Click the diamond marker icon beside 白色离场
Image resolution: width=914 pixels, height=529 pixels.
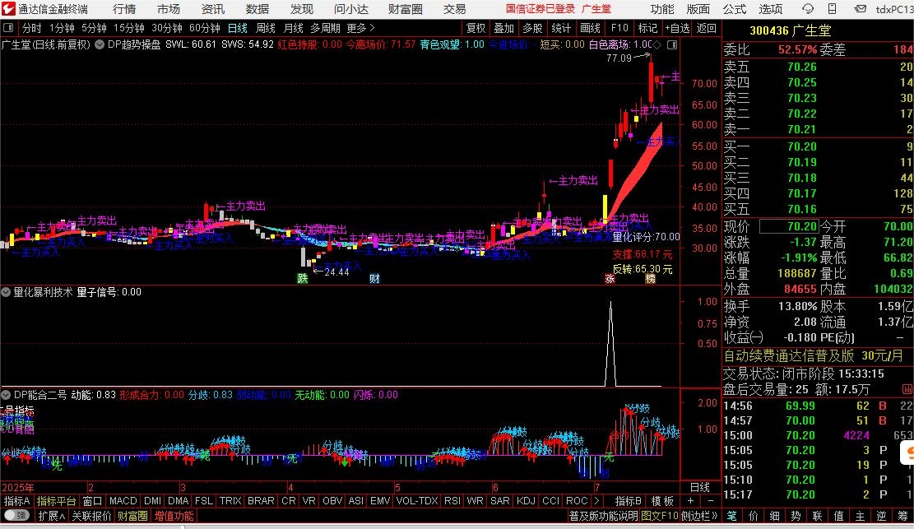[657, 45]
